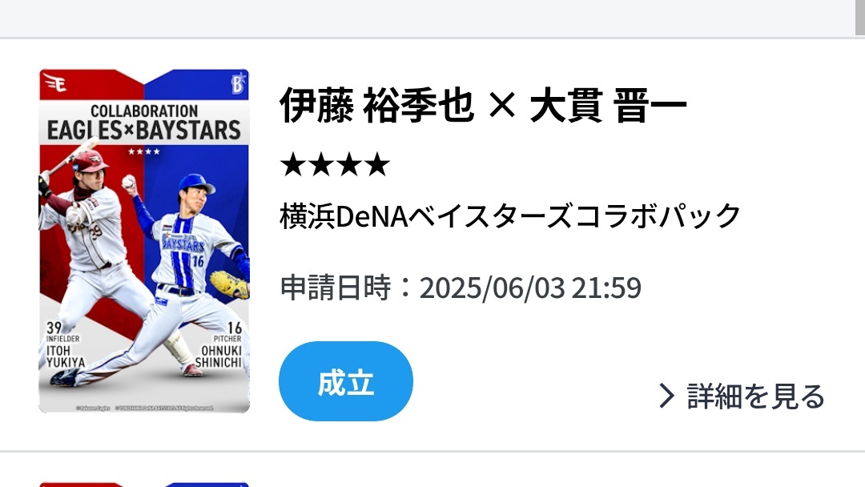This screenshot has height=487, width=865.
Task: Click the four-star rarity rating
Action: pos(335,164)
